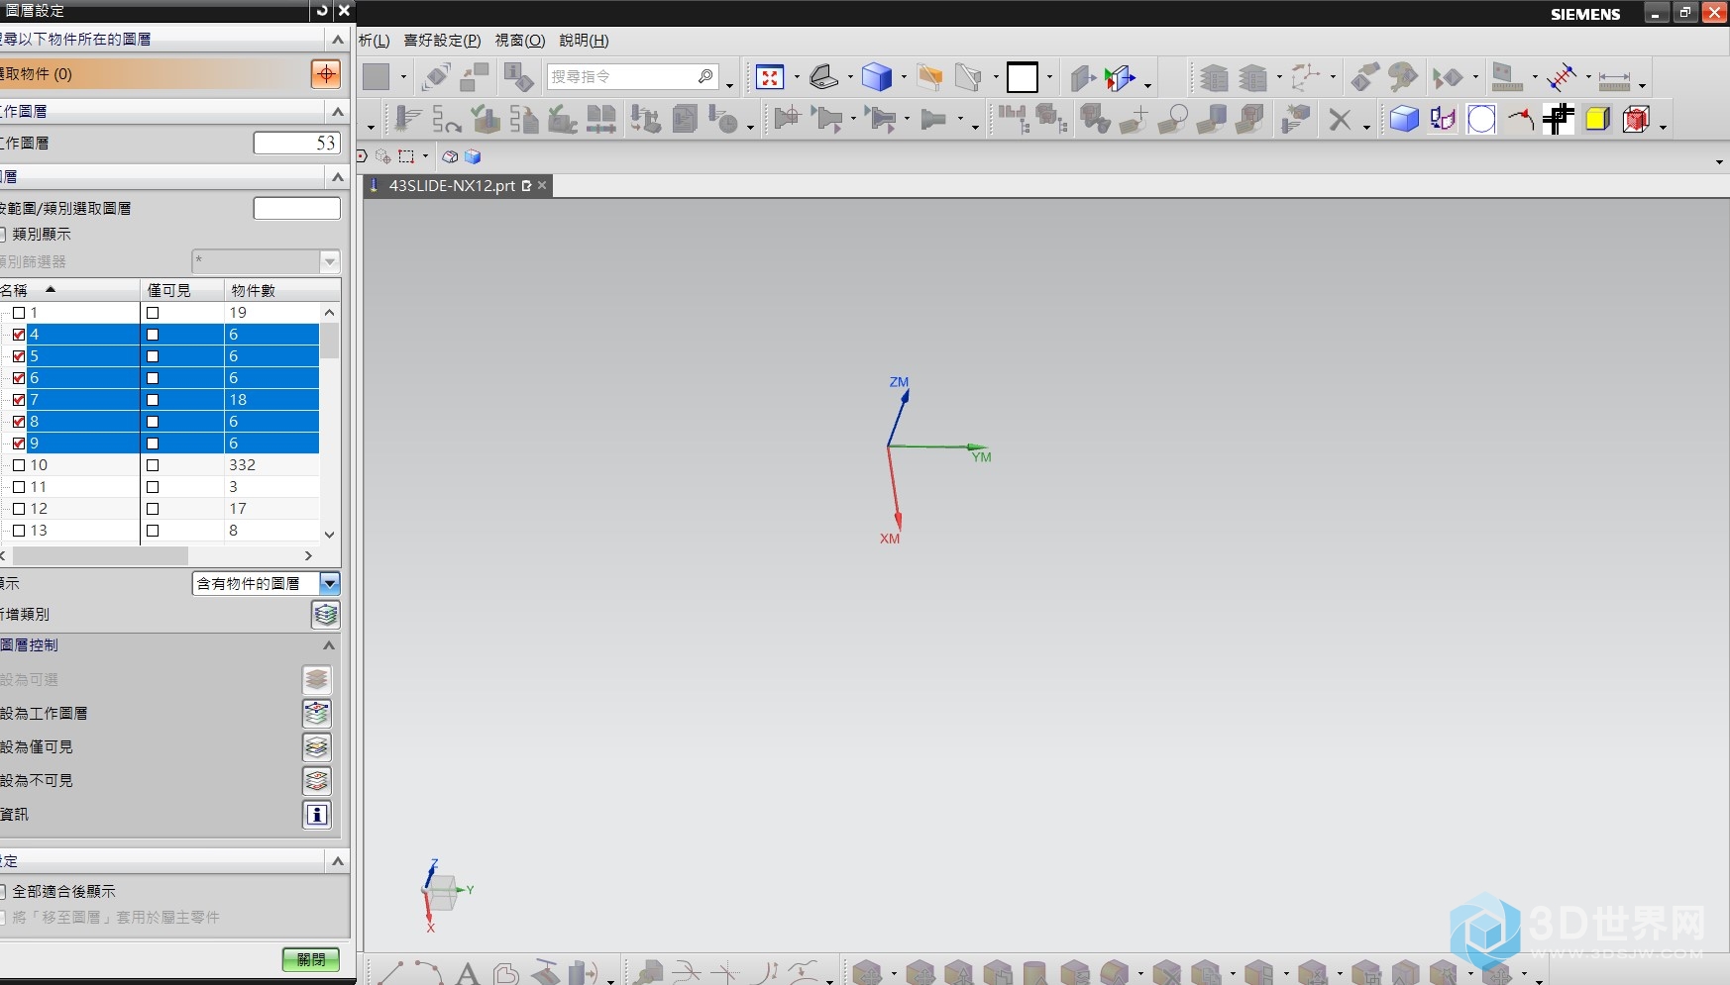Image resolution: width=1730 pixels, height=985 pixels.
Task: Click the Select Layer by Range/Category field
Action: [x=296, y=208]
